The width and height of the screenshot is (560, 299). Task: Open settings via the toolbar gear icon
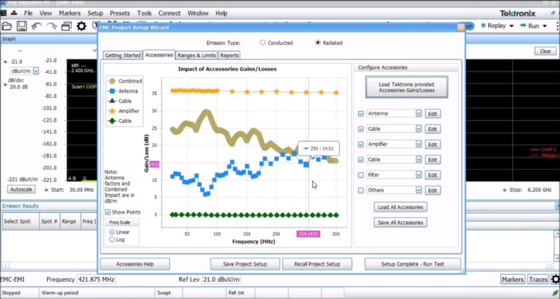(81, 26)
